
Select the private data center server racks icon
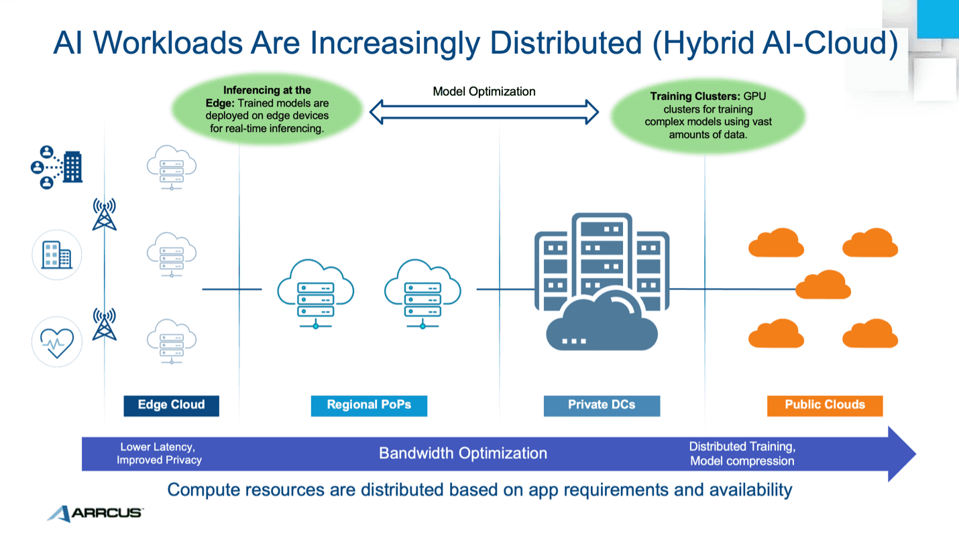pos(602,281)
